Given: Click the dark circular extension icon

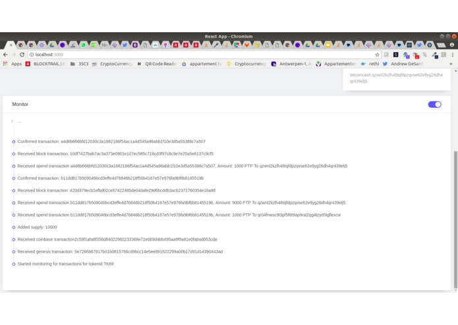Looking at the screenshot, I should pos(396,55).
